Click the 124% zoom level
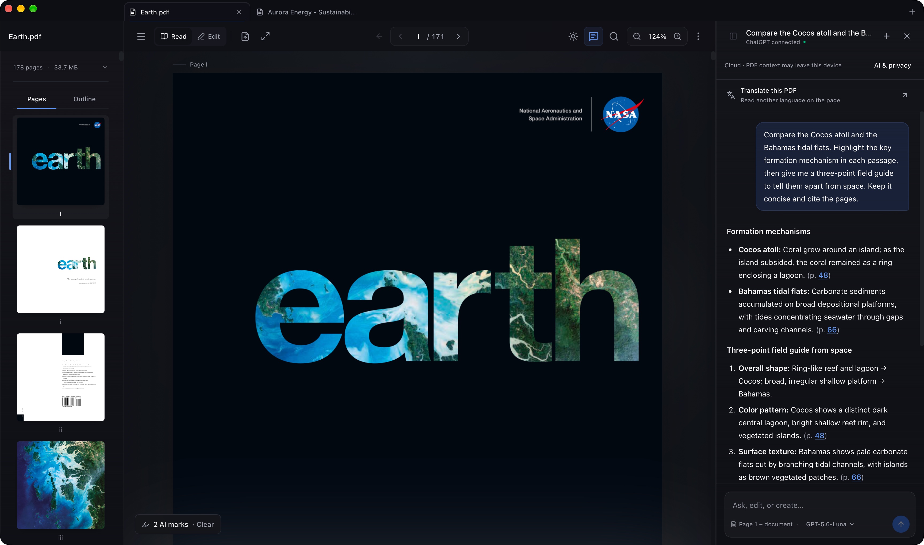Image resolution: width=924 pixels, height=545 pixels. pos(657,36)
